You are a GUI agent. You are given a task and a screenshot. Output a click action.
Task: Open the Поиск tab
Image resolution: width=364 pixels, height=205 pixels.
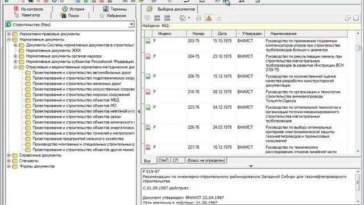(x=70, y=15)
